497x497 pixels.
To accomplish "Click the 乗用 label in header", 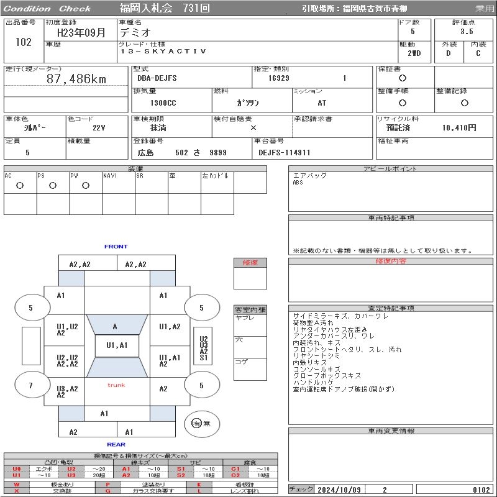I will (x=485, y=9).
